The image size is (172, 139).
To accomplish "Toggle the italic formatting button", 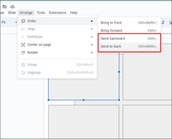I will [163, 22].
